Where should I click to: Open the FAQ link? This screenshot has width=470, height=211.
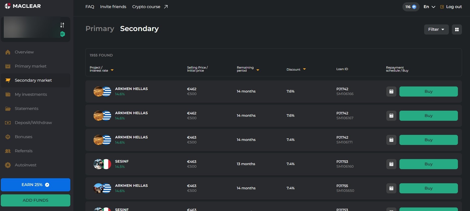[90, 7]
